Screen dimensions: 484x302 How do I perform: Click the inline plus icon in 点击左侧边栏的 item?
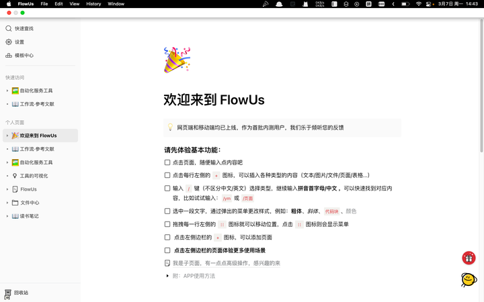coord(218,238)
